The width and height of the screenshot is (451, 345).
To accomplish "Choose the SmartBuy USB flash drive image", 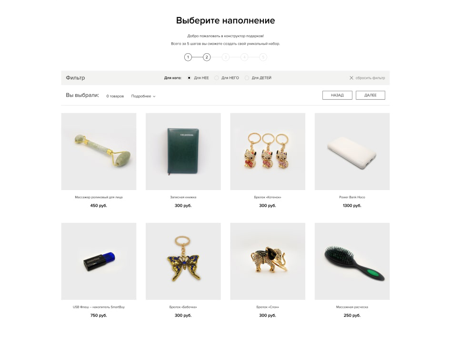I will pyautogui.click(x=99, y=261).
